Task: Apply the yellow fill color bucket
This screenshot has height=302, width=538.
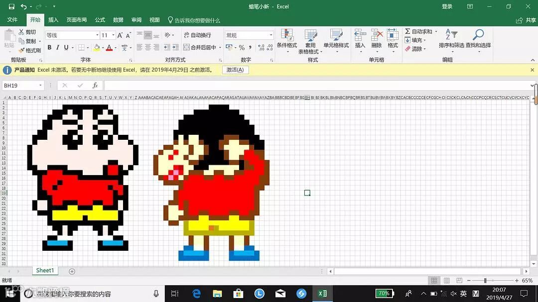Action: [97, 47]
